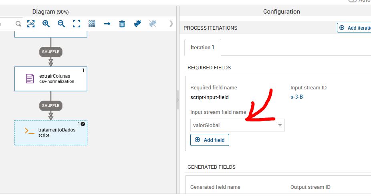The image size is (371, 196).
Task: Click the dark blue plug icon
Action: (137, 24)
